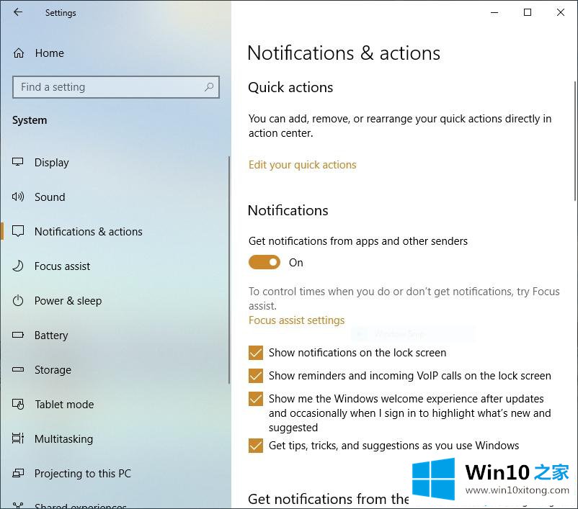
Task: Select the Tablet mode label
Action: [64, 405]
